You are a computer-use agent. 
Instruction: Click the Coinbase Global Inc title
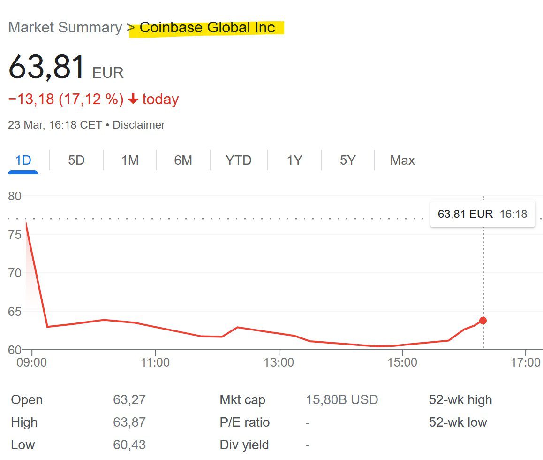point(207,27)
